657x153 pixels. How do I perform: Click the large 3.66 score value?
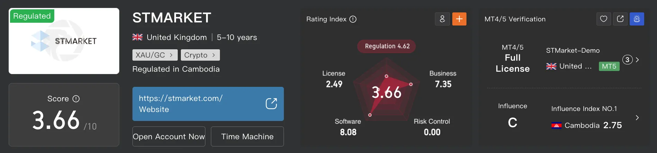click(x=56, y=120)
